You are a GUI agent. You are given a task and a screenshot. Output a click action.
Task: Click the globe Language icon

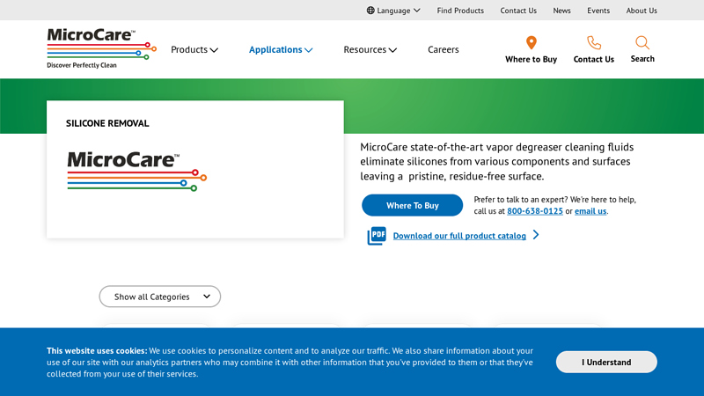click(x=370, y=11)
